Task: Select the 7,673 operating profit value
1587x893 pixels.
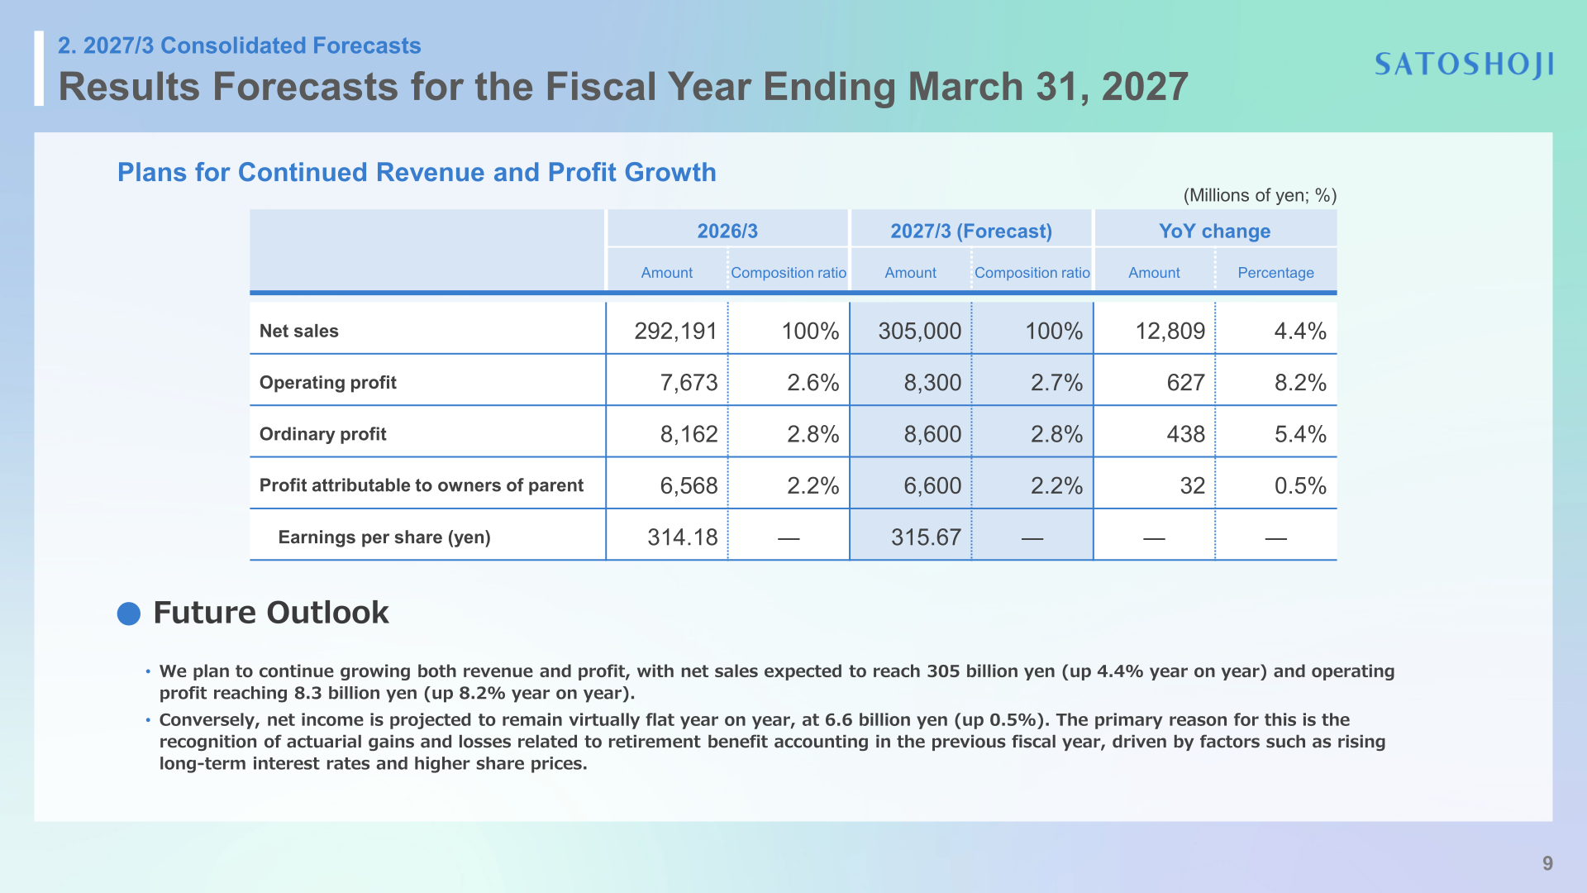Action: point(689,382)
